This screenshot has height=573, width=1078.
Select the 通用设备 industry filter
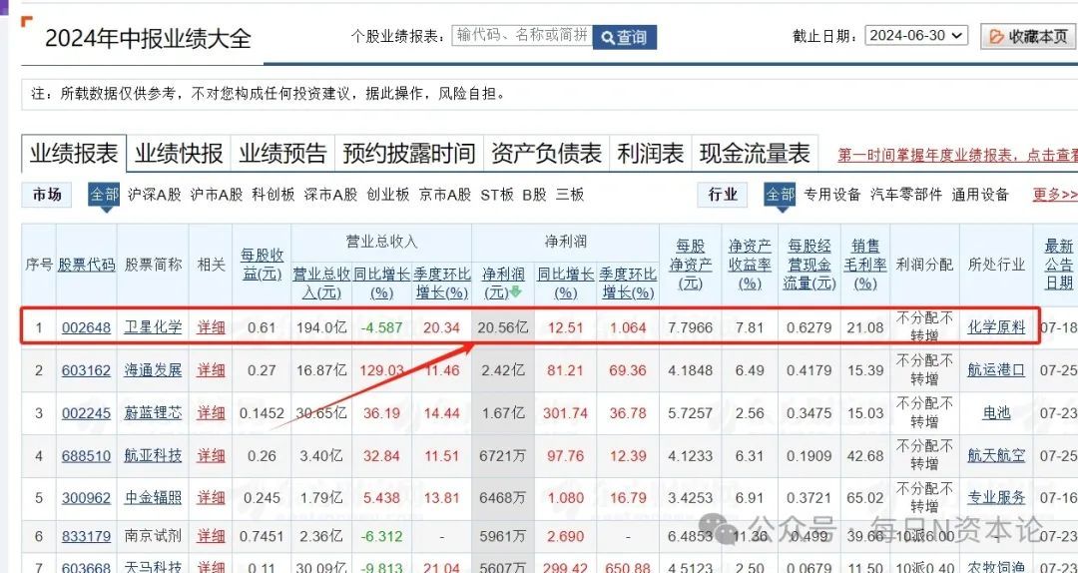(980, 195)
